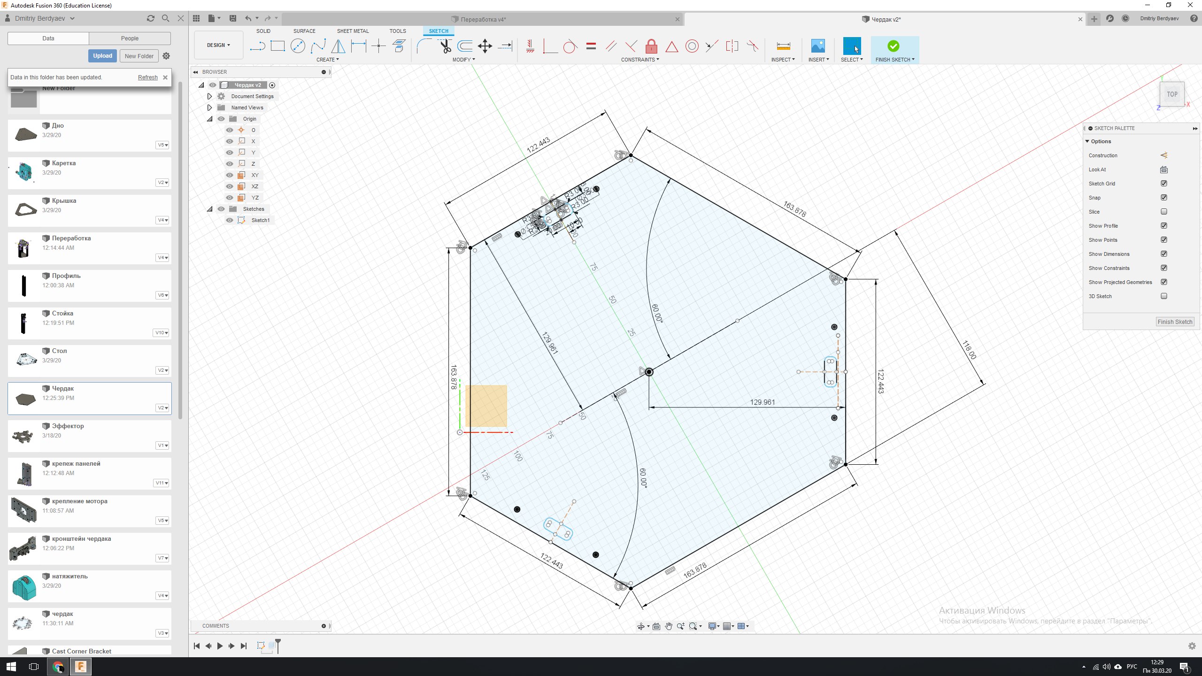Click the Refresh link

147,77
